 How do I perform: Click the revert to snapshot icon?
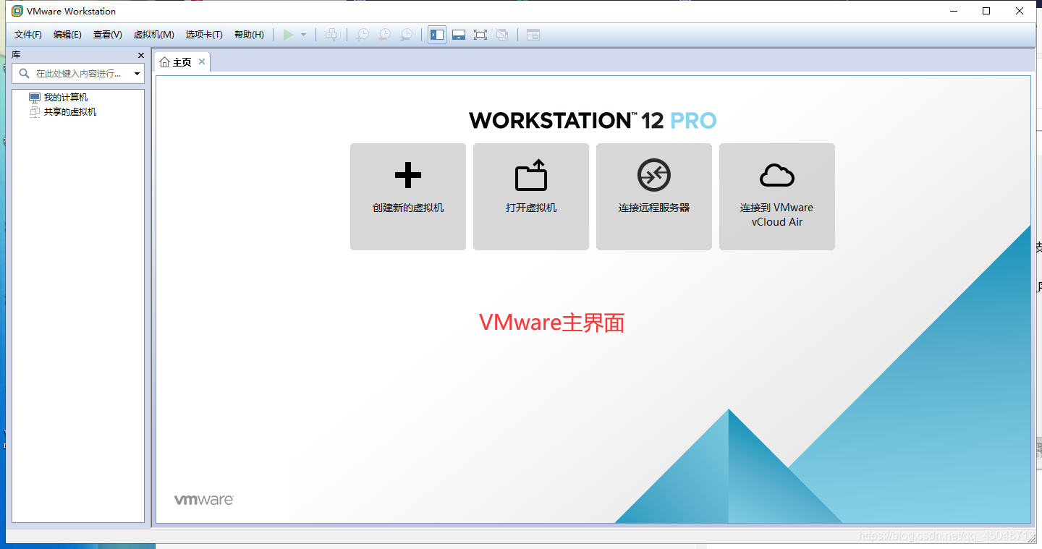pyautogui.click(x=384, y=34)
